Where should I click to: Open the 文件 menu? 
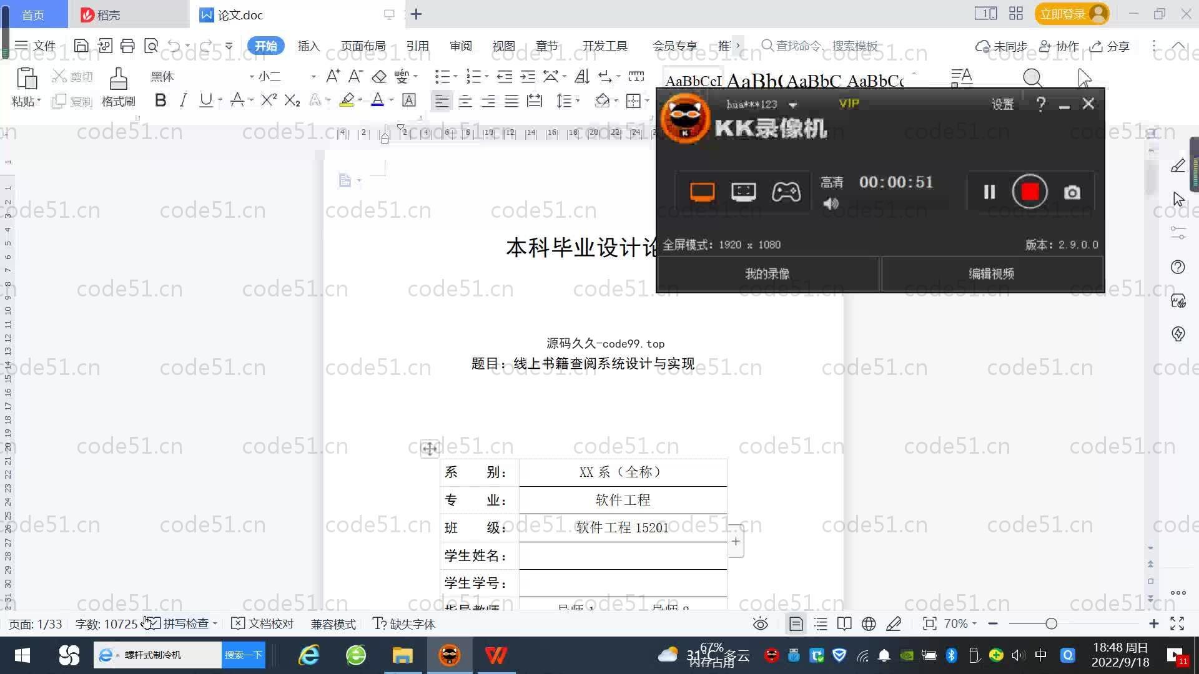(36, 46)
